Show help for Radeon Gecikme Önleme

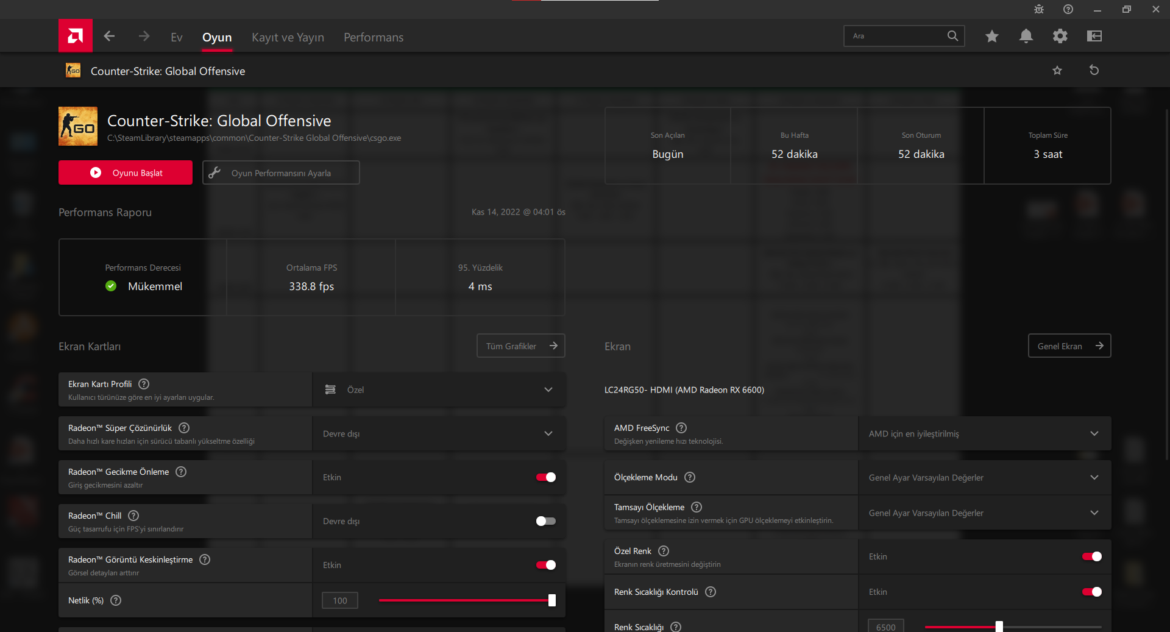(x=181, y=472)
